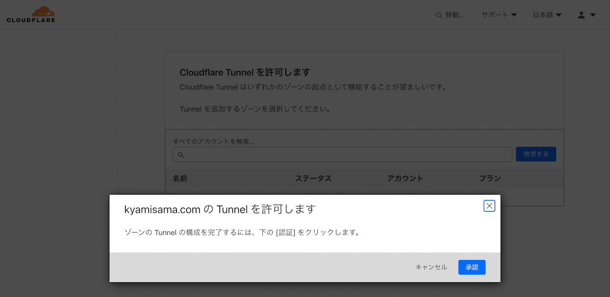Screen dimensions: 610x297
Task: Open the user account menu
Action: click(587, 15)
